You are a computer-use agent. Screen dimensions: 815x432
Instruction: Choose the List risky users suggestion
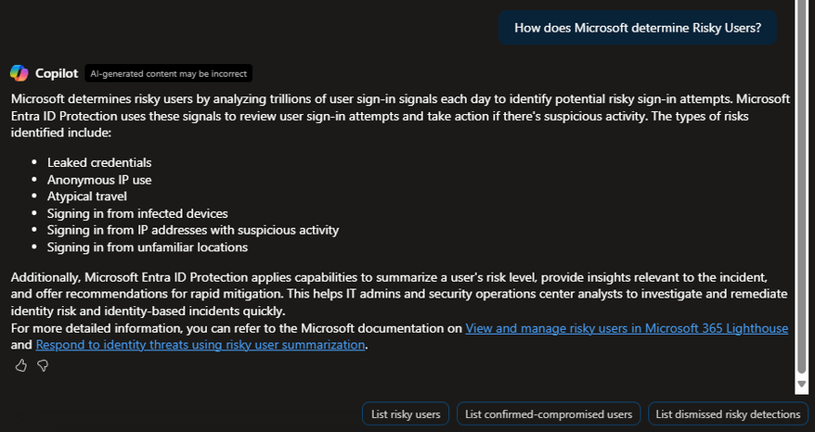[x=406, y=413]
